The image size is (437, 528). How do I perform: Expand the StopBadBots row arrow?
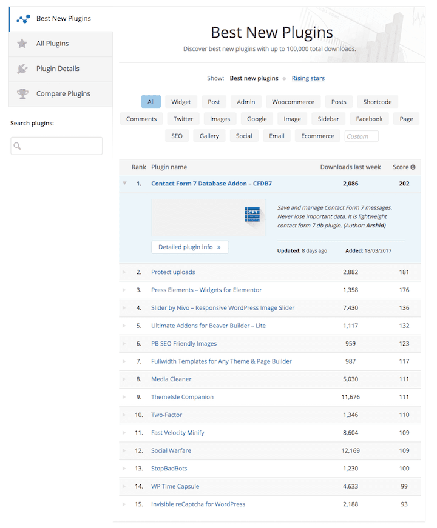[124, 469]
